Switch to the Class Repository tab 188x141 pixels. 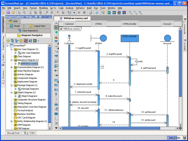[x=28, y=31]
